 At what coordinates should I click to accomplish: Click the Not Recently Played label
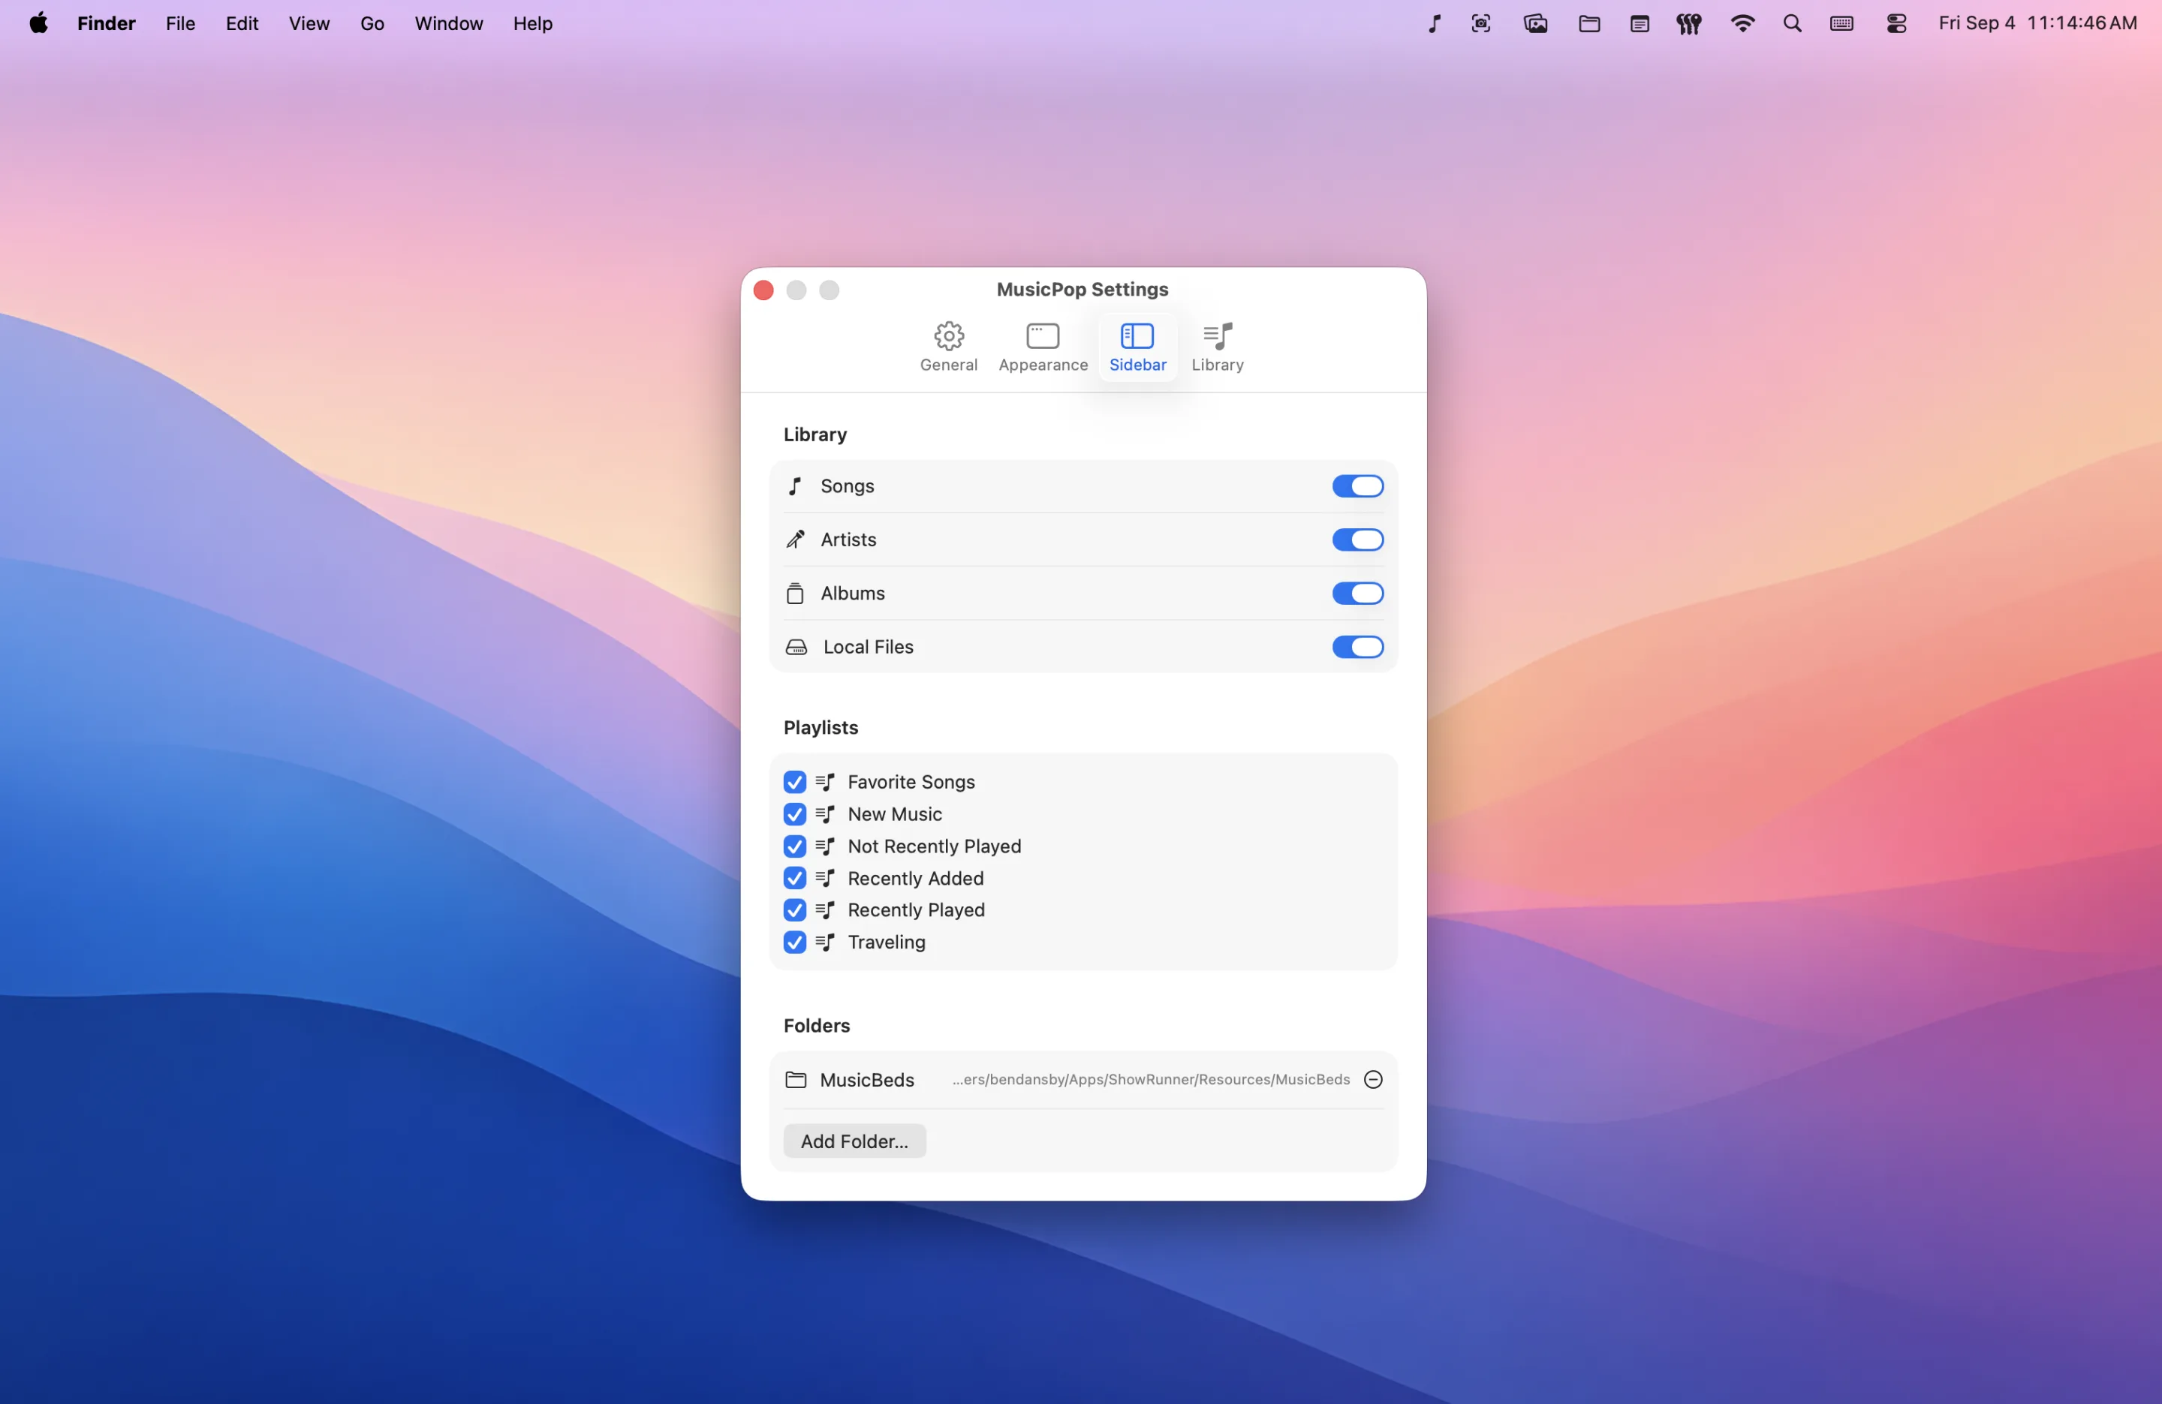[x=934, y=846]
